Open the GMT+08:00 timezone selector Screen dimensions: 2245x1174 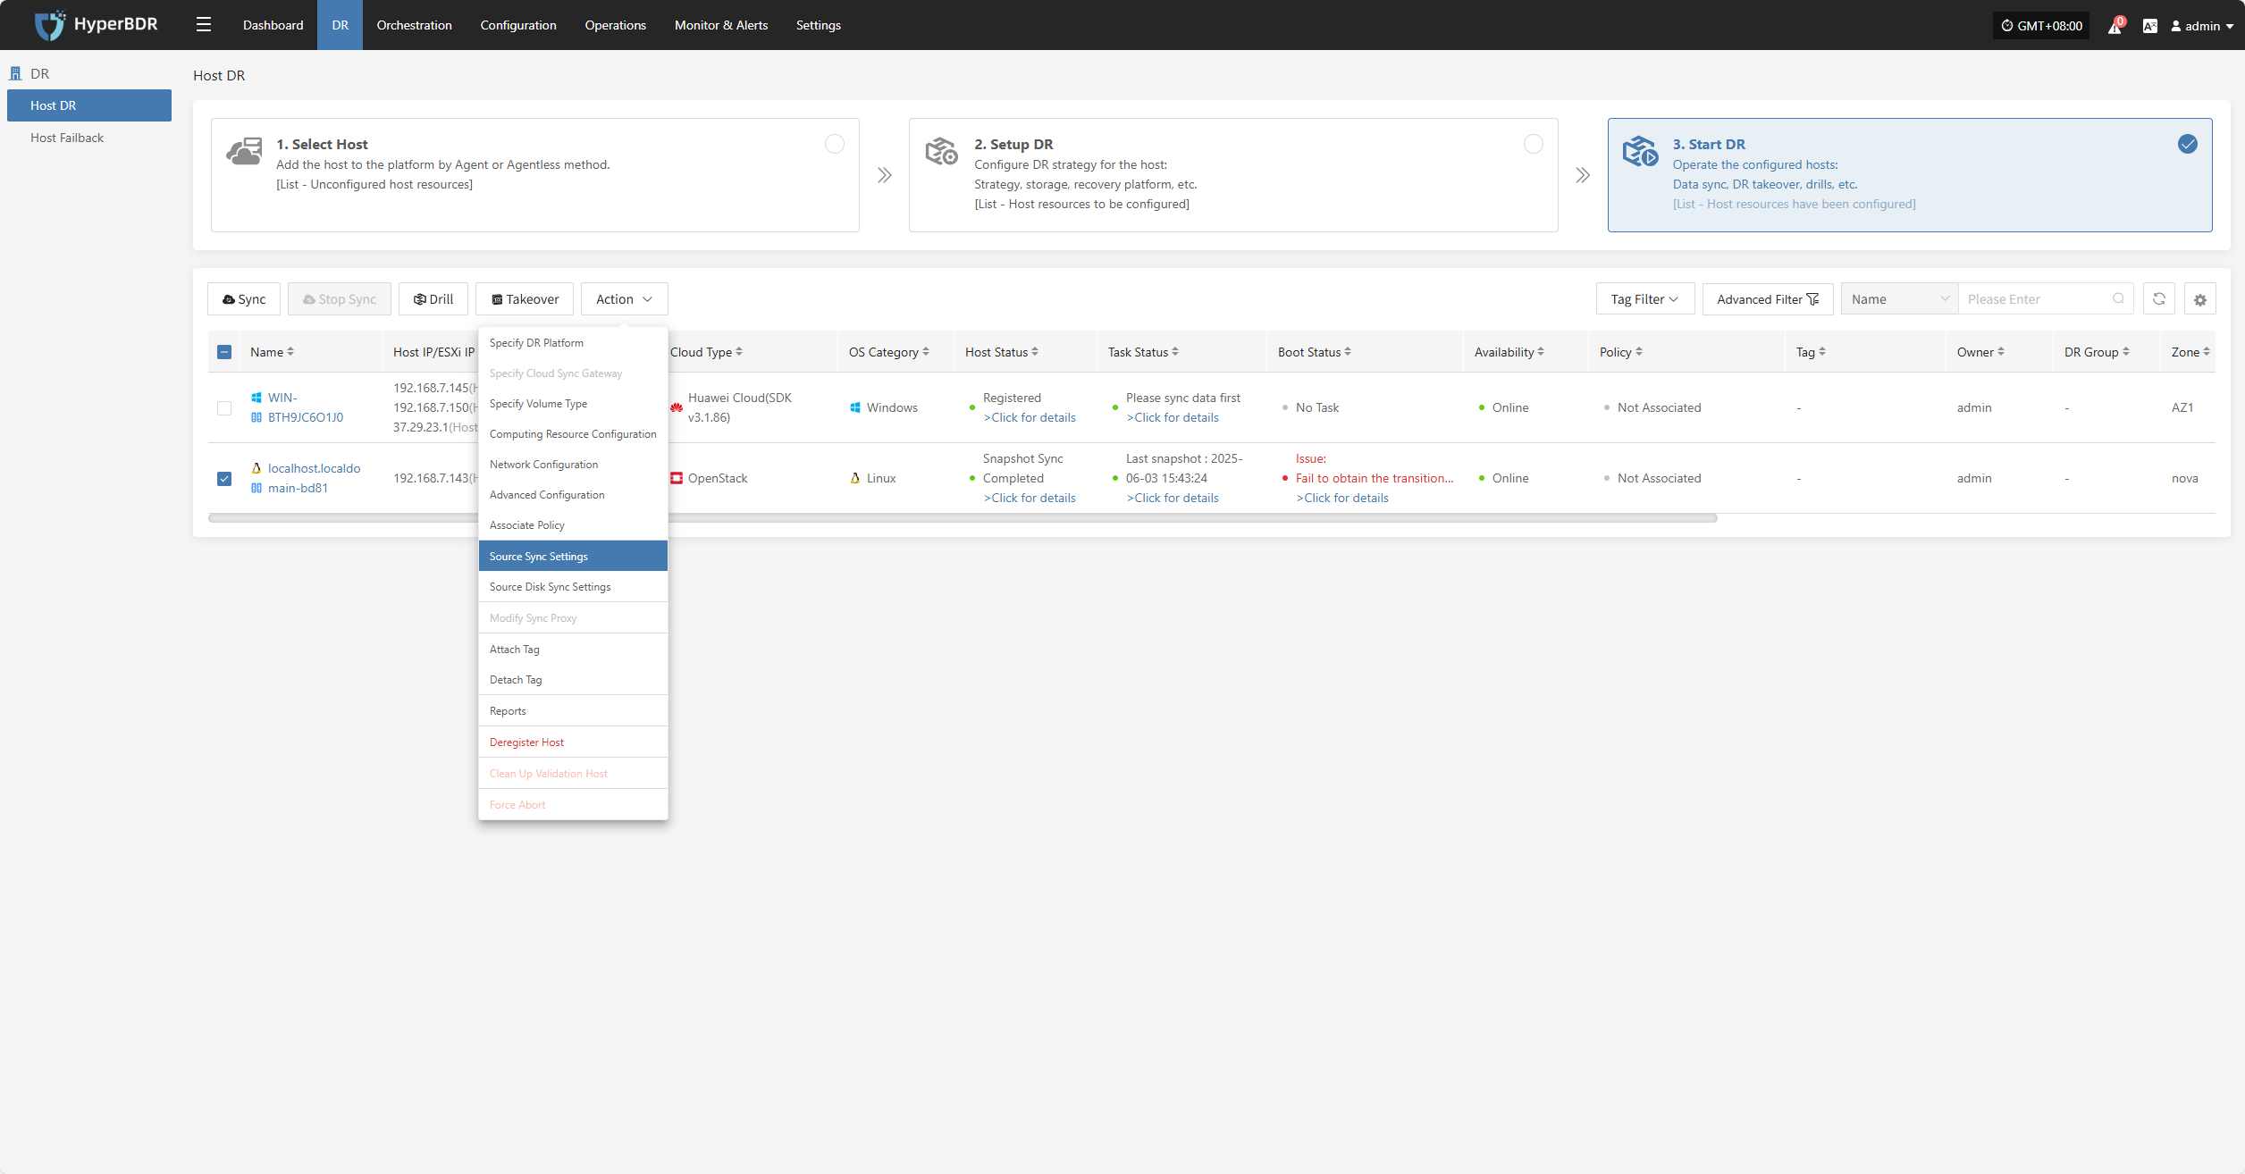2041,26
